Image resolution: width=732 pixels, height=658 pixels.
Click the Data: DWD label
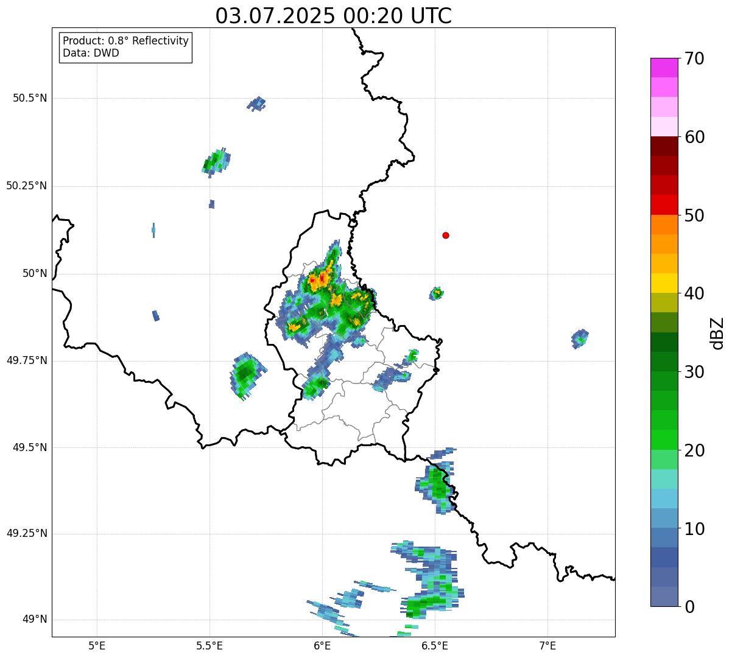coord(91,53)
